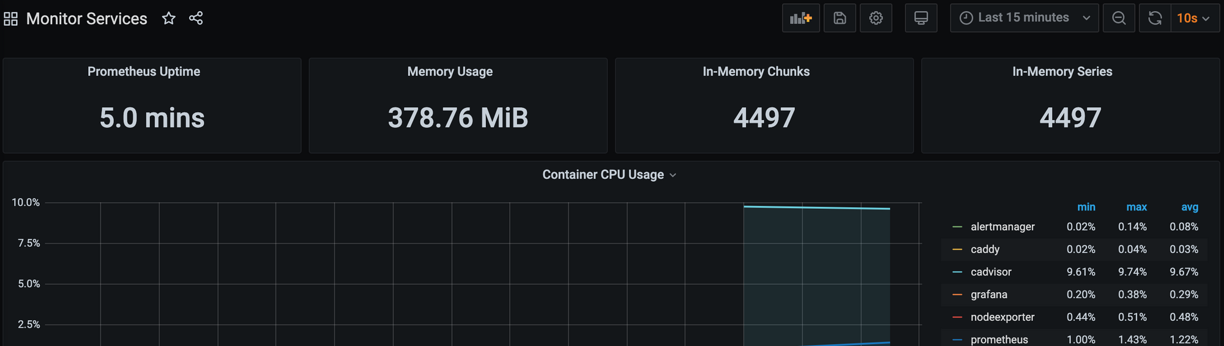This screenshot has height=346, width=1224.
Task: Refresh the dashboard now
Action: pos(1155,18)
